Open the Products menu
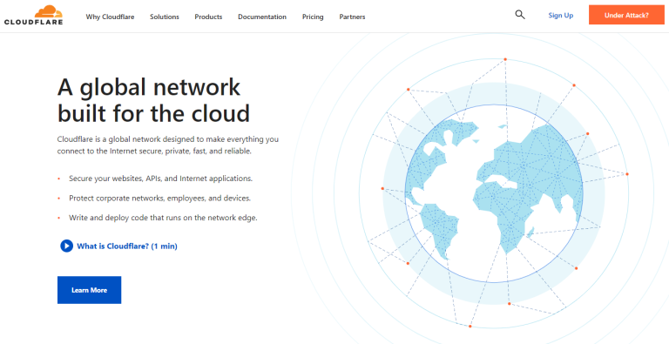Screen dimensions: 669x344 pos(208,17)
